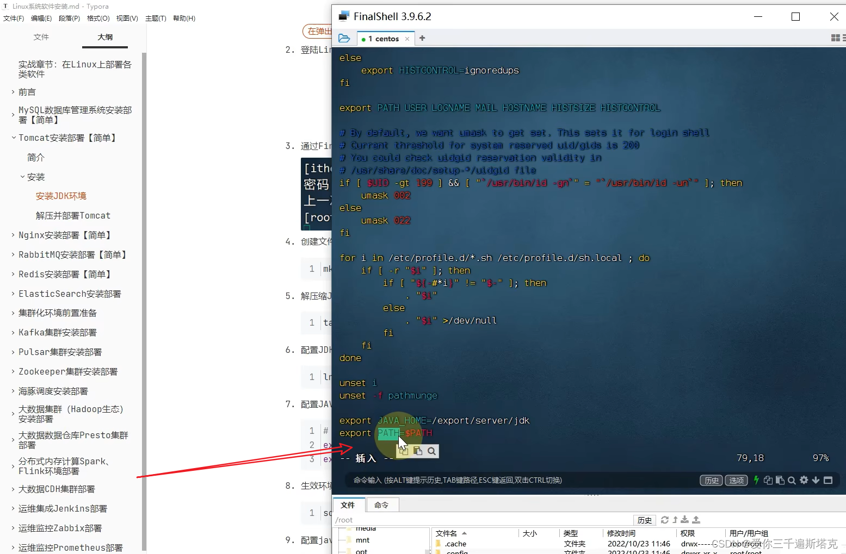Viewport: 846px width, 554px height.
Task: Refresh the remote file list
Action: tap(665, 520)
